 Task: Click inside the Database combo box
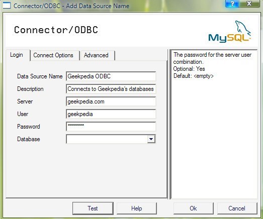[x=111, y=139]
